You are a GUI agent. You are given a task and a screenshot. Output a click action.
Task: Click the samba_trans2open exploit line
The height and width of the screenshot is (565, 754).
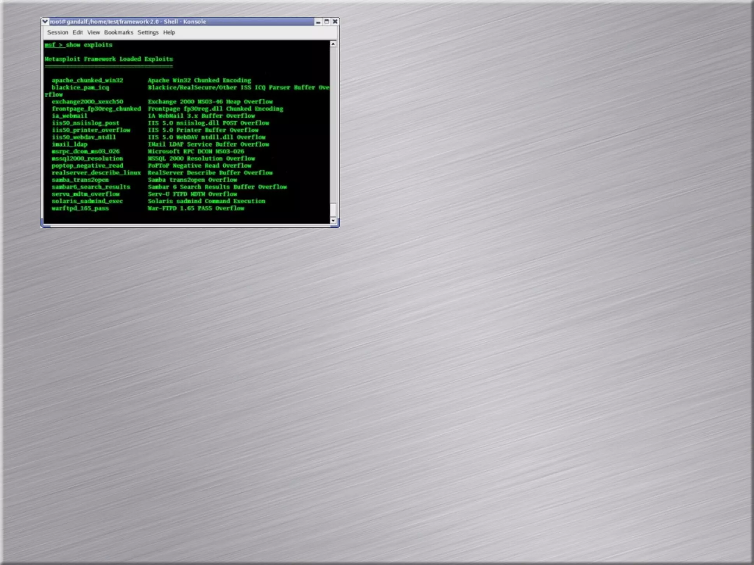click(x=80, y=180)
